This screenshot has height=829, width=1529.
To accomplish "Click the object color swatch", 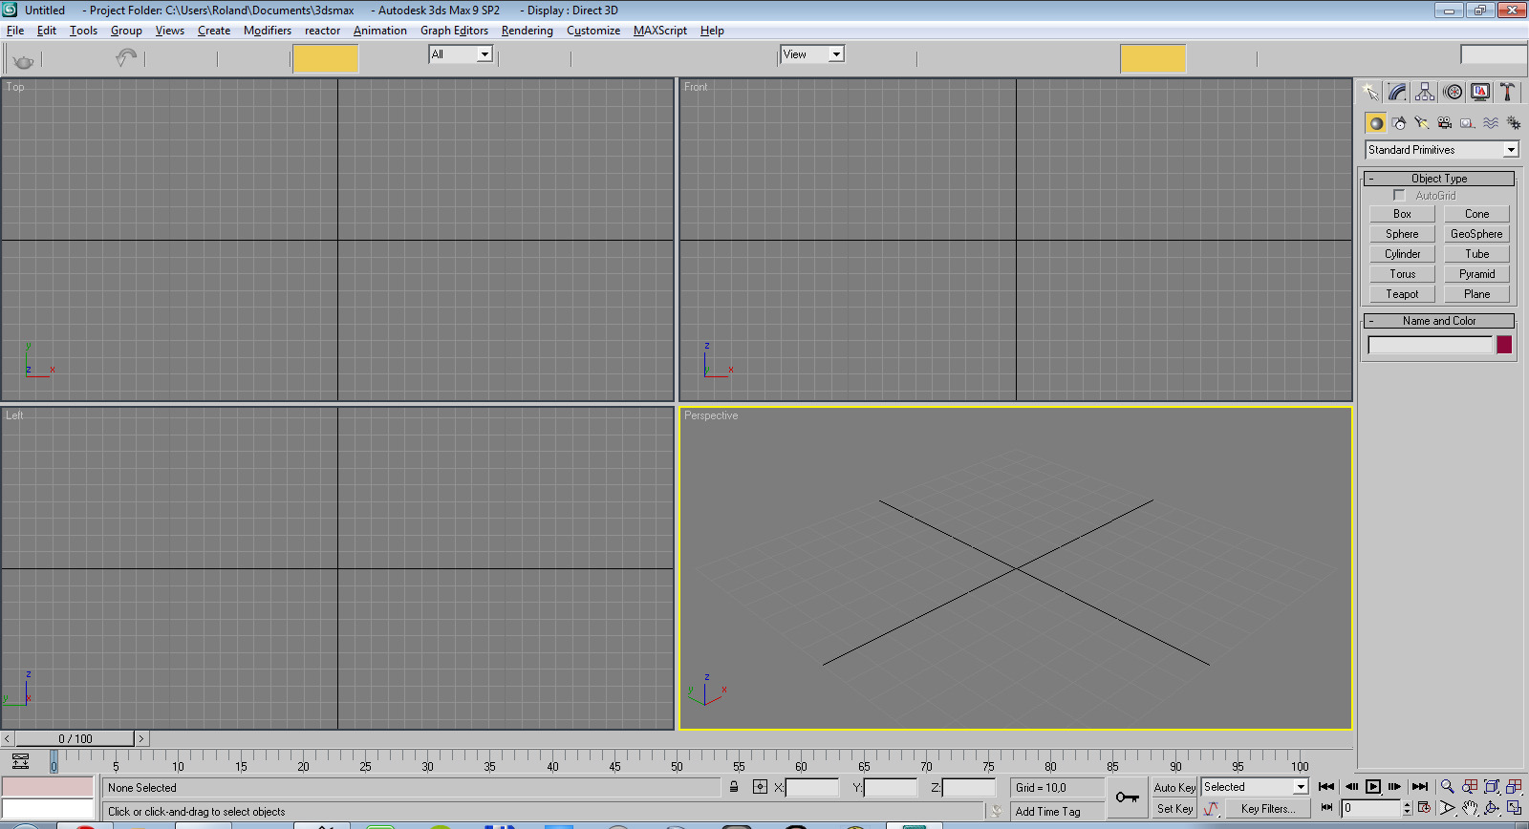I will (1504, 345).
